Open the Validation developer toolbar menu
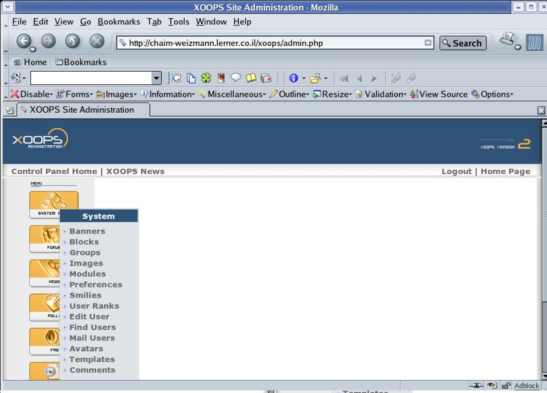Image resolution: width=547 pixels, height=393 pixels. (381, 94)
